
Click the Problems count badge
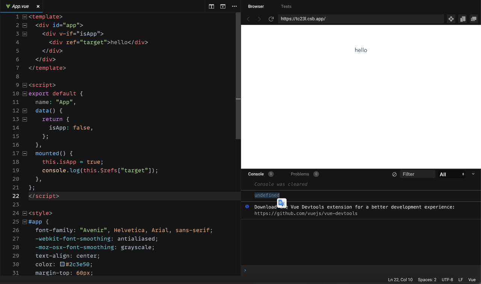point(316,174)
